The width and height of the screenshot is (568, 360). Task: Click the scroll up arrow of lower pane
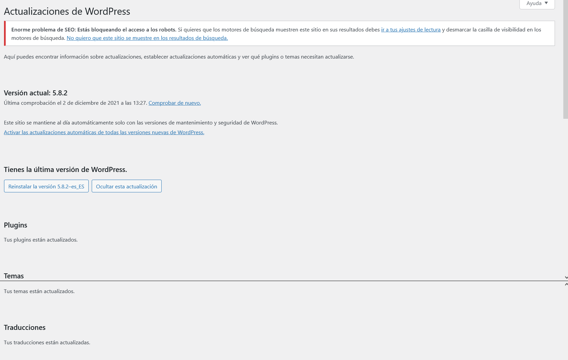tap(566, 284)
